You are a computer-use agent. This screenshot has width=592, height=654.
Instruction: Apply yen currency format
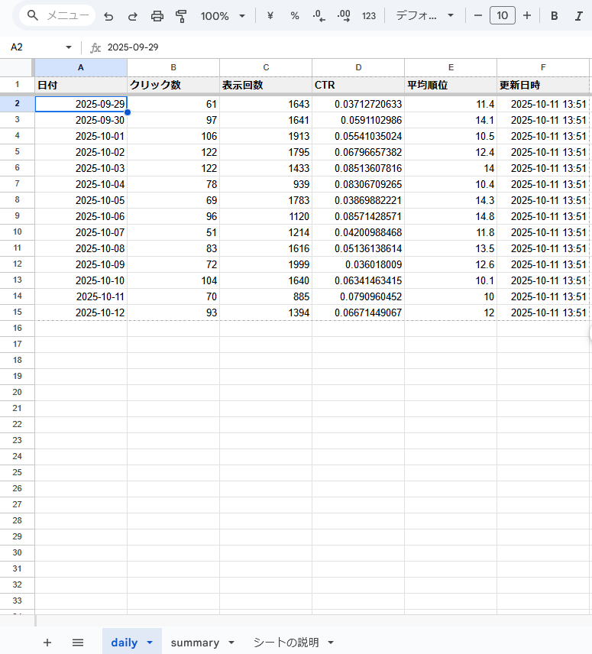(x=270, y=16)
